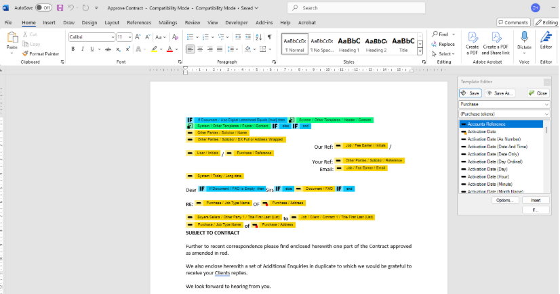Image resolution: width=560 pixels, height=294 pixels.
Task: Open the Acrobat tab
Action: click(x=307, y=22)
